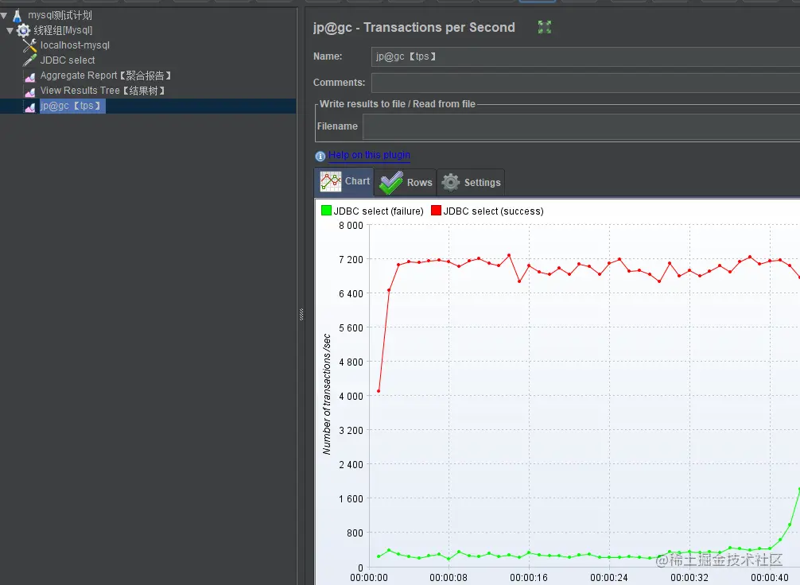Open the Help on this plugin link
The image size is (800, 585).
pos(369,155)
